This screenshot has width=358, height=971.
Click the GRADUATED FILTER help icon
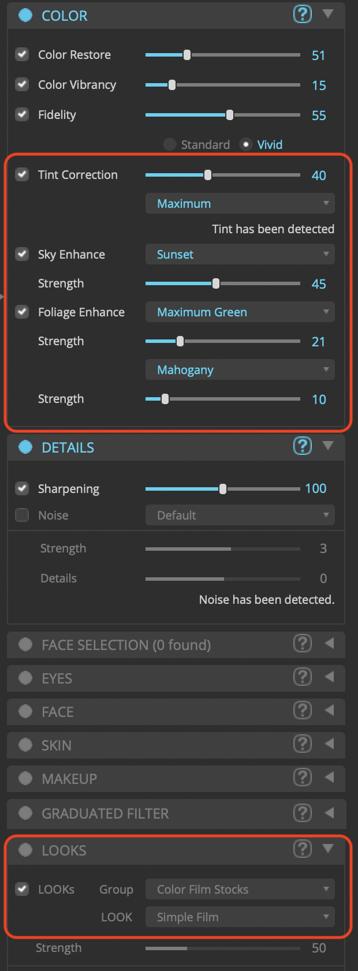pyautogui.click(x=302, y=813)
